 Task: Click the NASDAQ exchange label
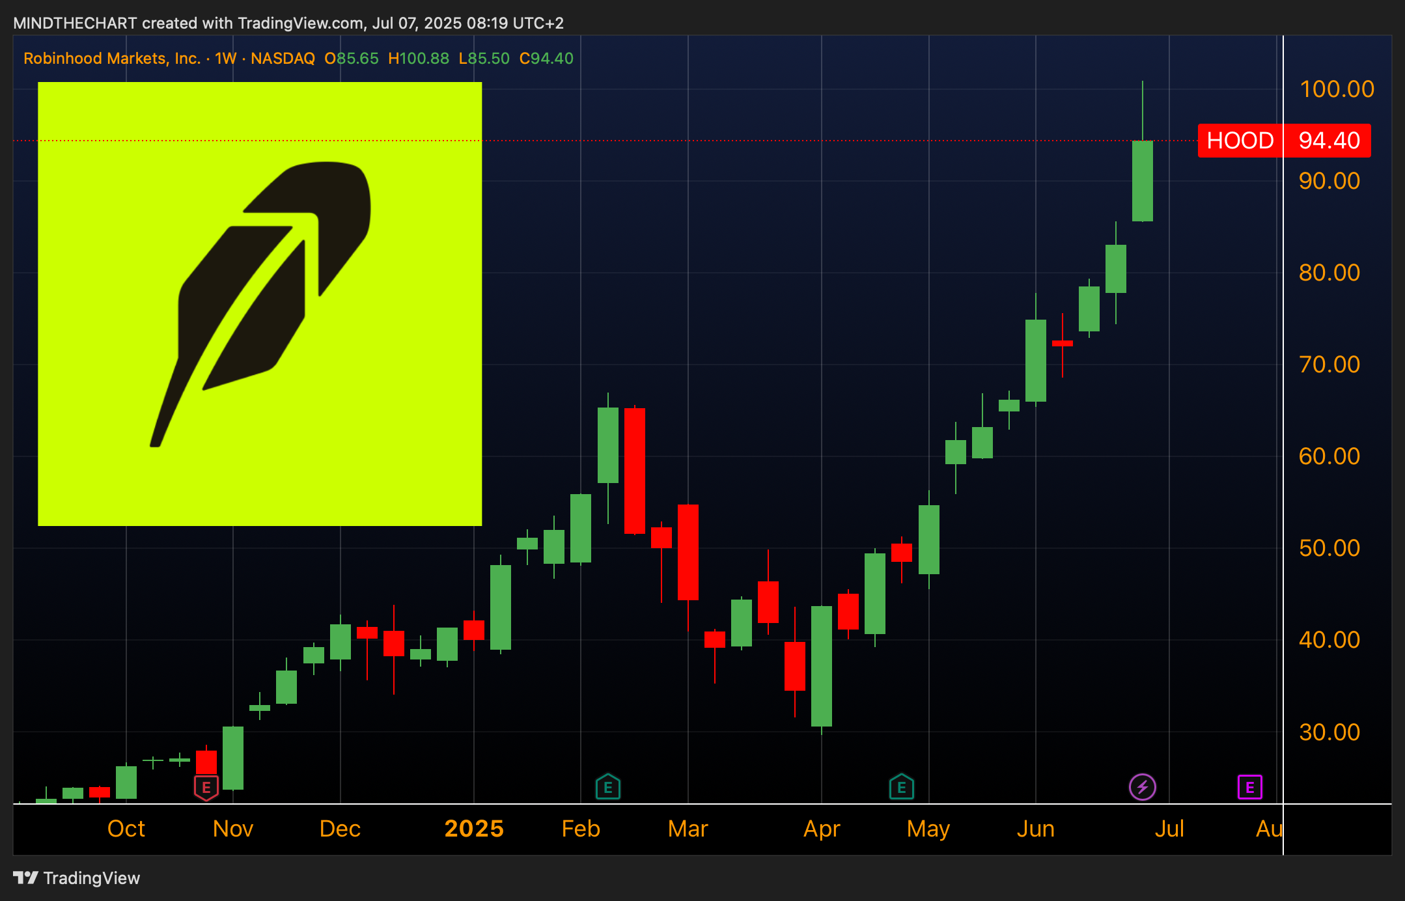click(283, 59)
